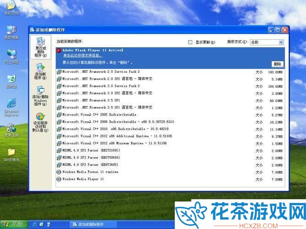306x229 pixels.
Task: Select Microsoft .NET Framework 3.0 Service Pack 2 row
Action: tap(170, 86)
